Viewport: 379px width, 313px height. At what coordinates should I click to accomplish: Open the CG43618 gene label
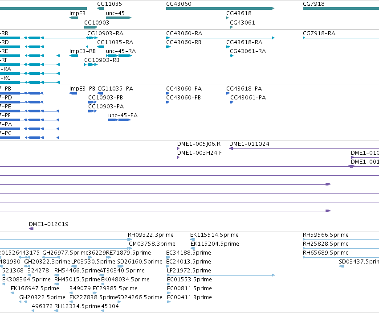pyautogui.click(x=239, y=13)
